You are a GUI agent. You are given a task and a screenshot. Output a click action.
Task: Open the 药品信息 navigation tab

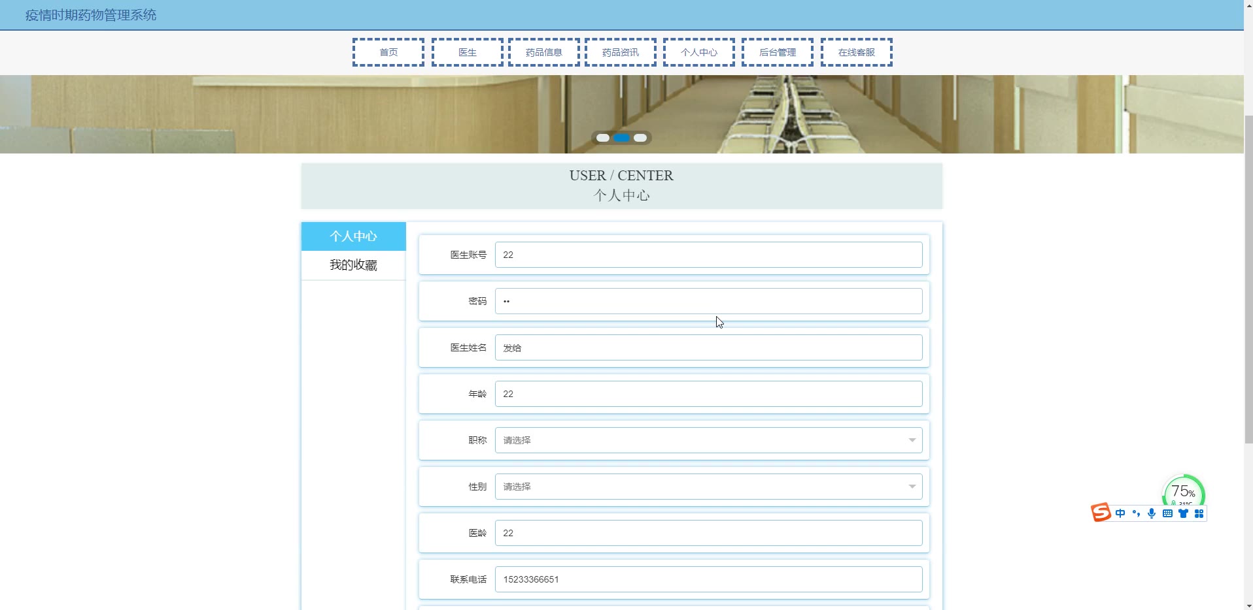tap(544, 52)
